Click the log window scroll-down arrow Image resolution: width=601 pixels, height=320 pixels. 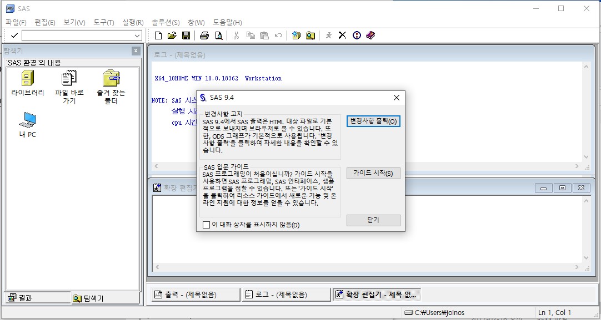pyautogui.click(x=587, y=157)
